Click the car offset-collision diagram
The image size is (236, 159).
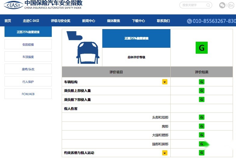pos(83,47)
